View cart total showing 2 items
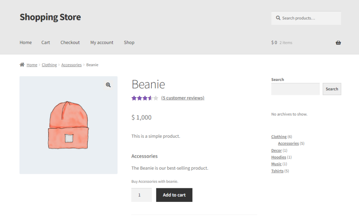The width and height of the screenshot is (359, 218). pyautogui.click(x=282, y=43)
